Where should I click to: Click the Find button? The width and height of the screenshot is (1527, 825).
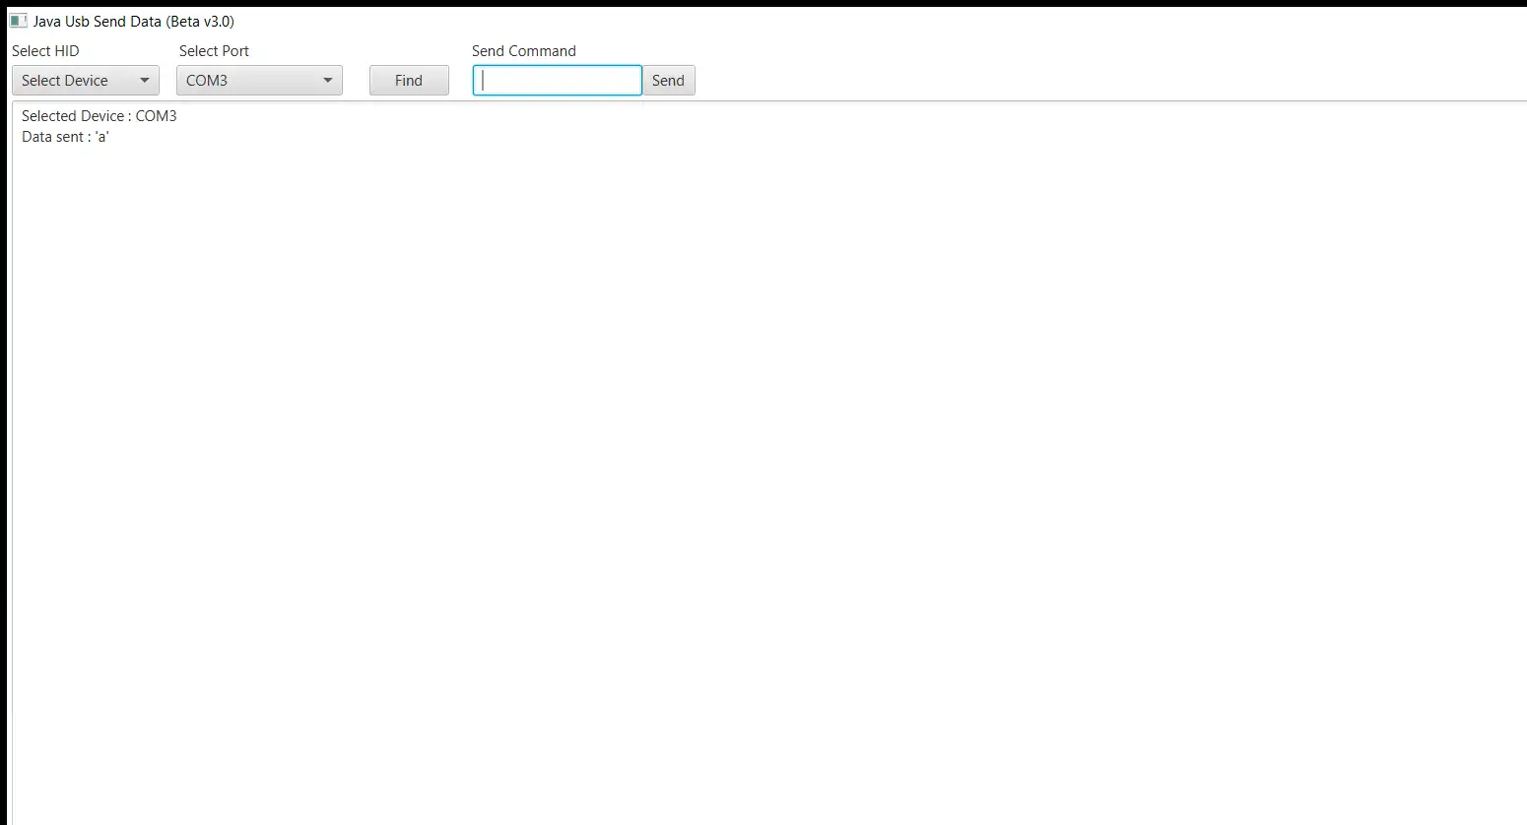[409, 81]
